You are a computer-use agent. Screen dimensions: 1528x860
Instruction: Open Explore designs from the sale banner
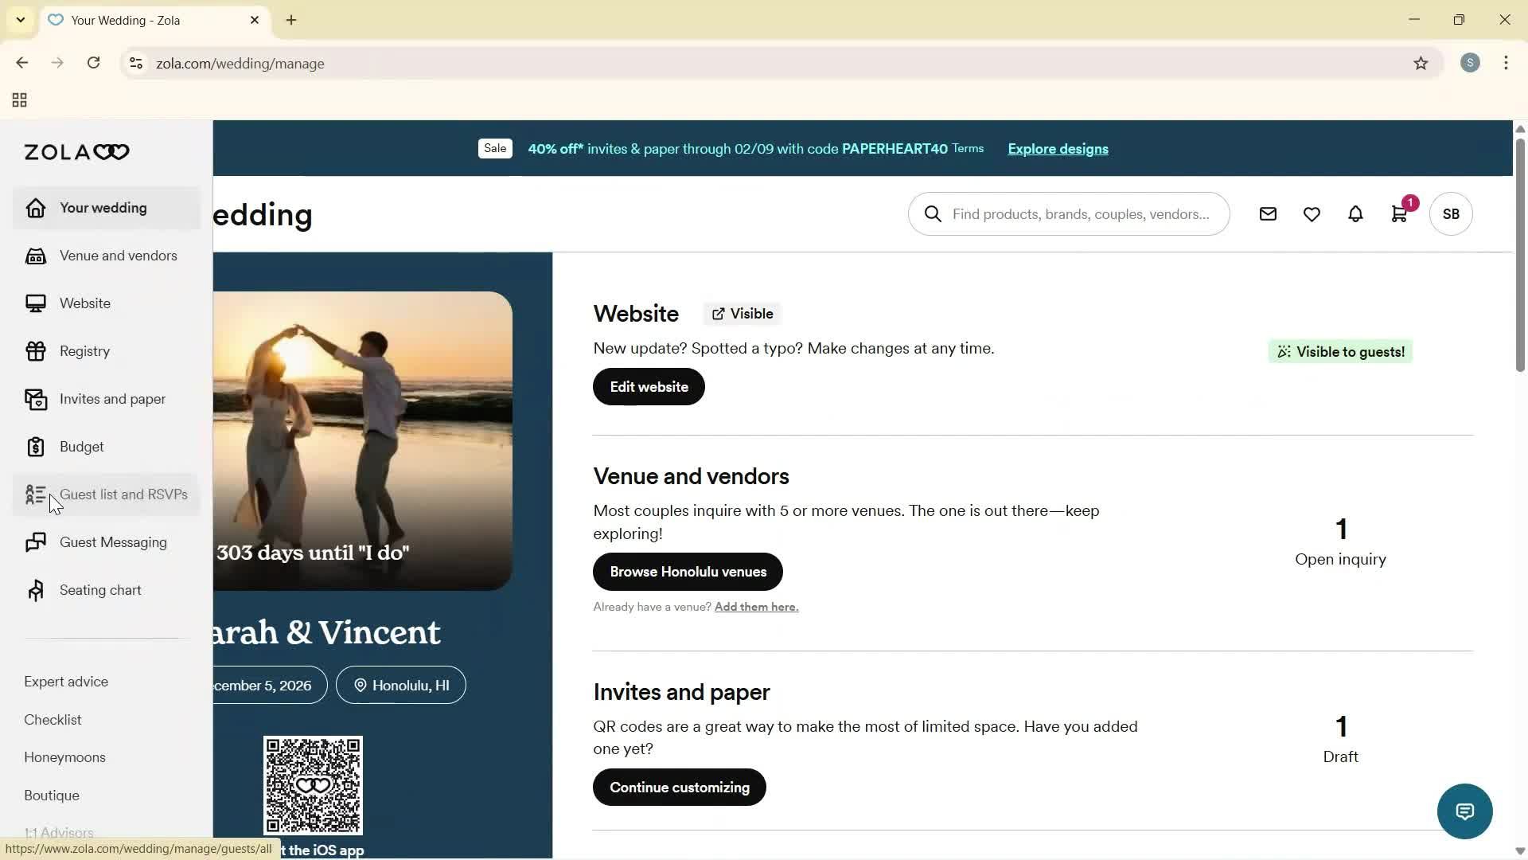pos(1057,149)
